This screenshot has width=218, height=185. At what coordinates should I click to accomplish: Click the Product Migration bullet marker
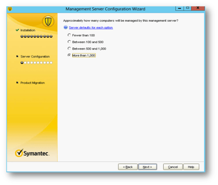click(x=17, y=83)
